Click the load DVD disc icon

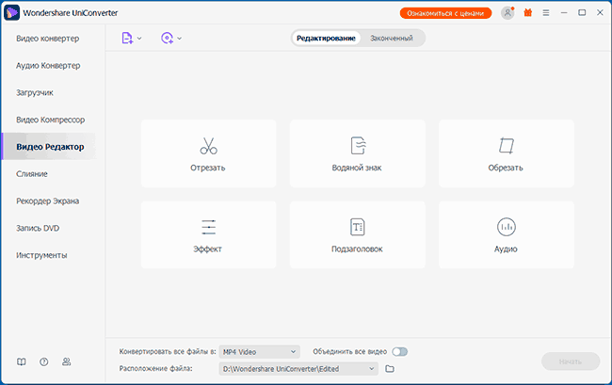[167, 39]
